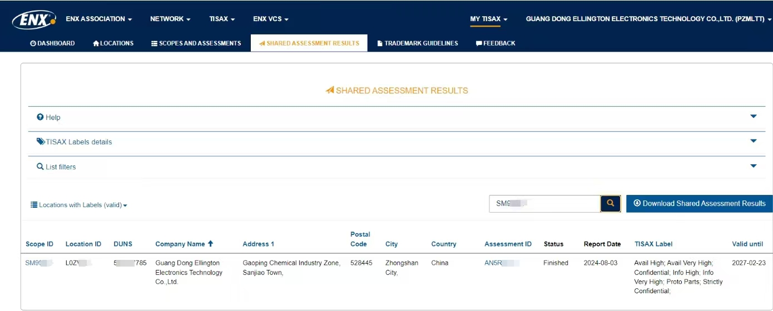
Task: Click the Status column header
Action: 553,244
